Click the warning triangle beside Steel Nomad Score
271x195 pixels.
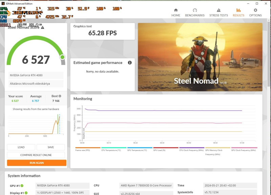pyautogui.click(x=43, y=27)
